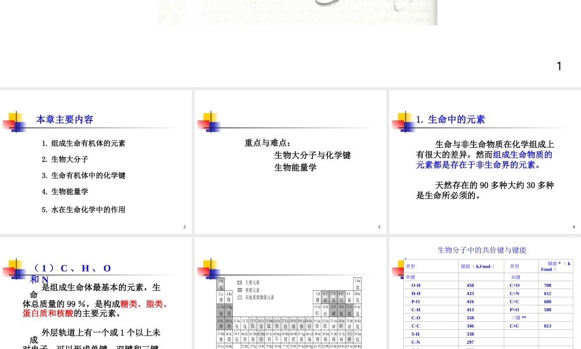Select the carbon (6C) element cell
The height and width of the screenshot is (349, 581).
point(326,296)
